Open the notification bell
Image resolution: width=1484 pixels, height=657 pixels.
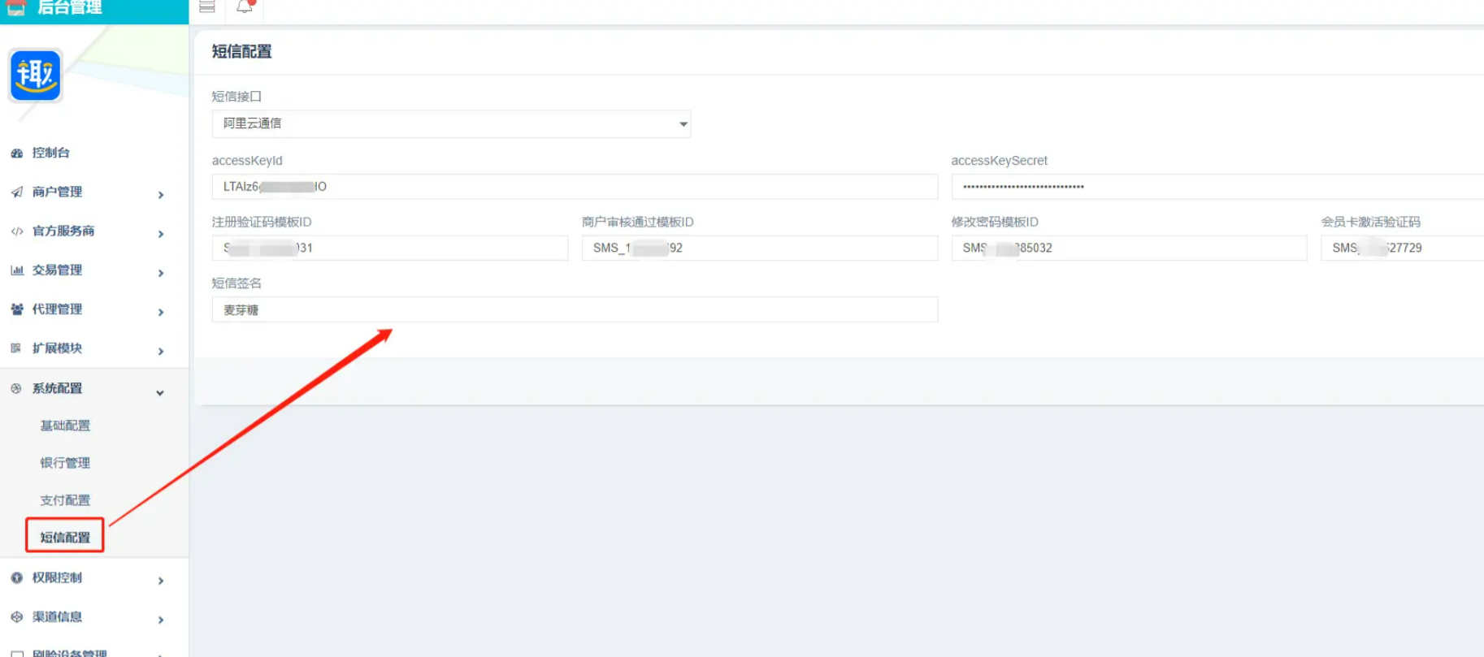click(x=245, y=6)
